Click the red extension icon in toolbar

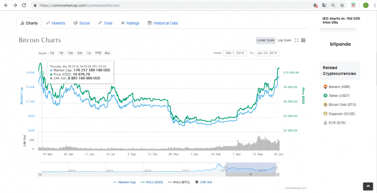tap(353, 5)
